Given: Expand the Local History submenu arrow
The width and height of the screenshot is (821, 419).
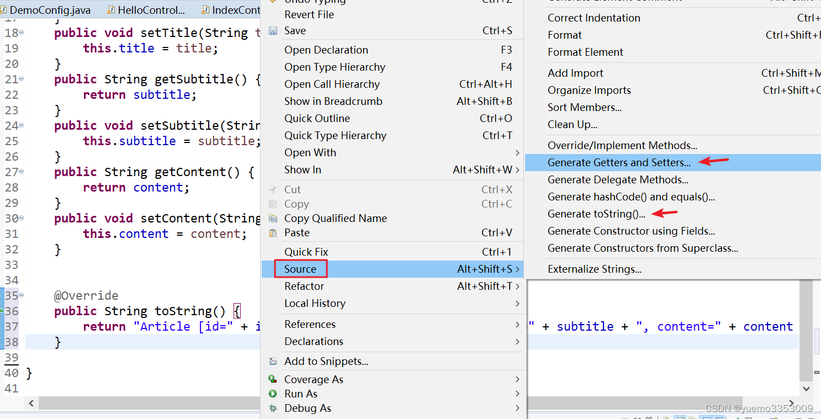Looking at the screenshot, I should 517,304.
